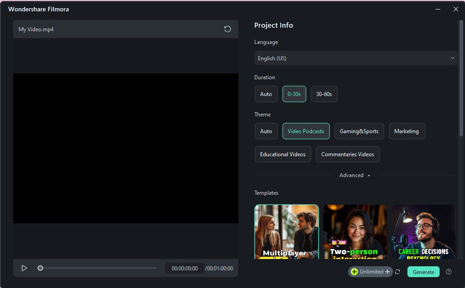Choose the Video Podcasts theme
This screenshot has width=465, height=288.
[x=306, y=131]
